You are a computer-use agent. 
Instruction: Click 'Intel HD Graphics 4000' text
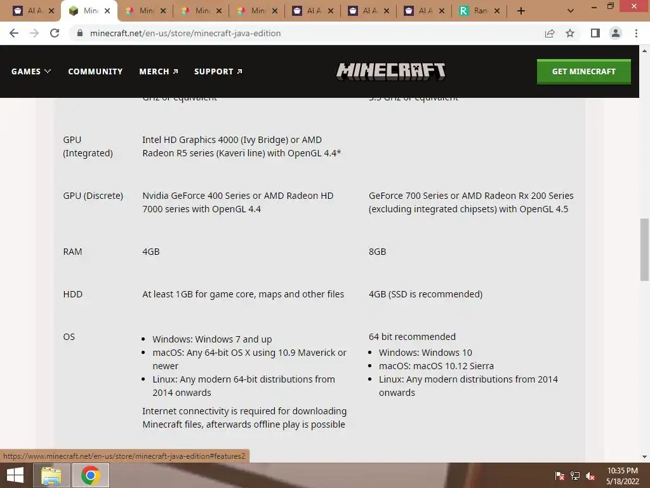point(242,147)
